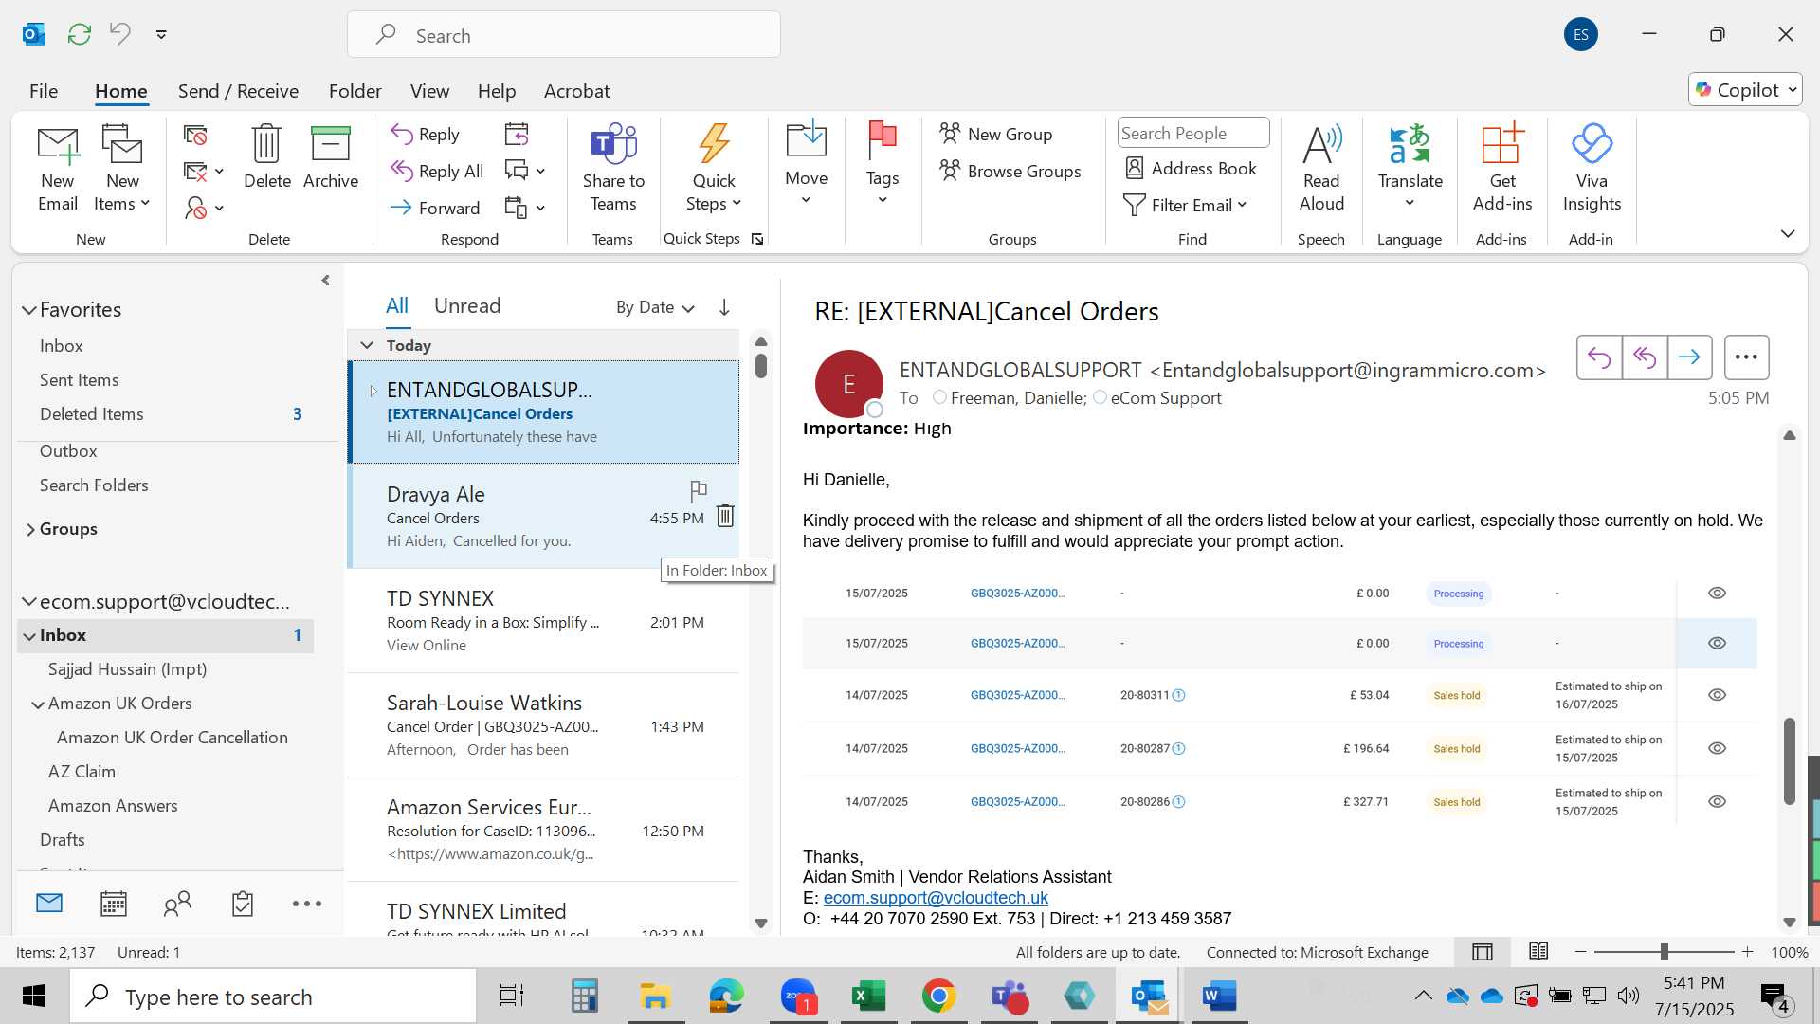Image resolution: width=1820 pixels, height=1024 pixels.
Task: Toggle eye icon for £ 196.64 order
Action: [1717, 748]
